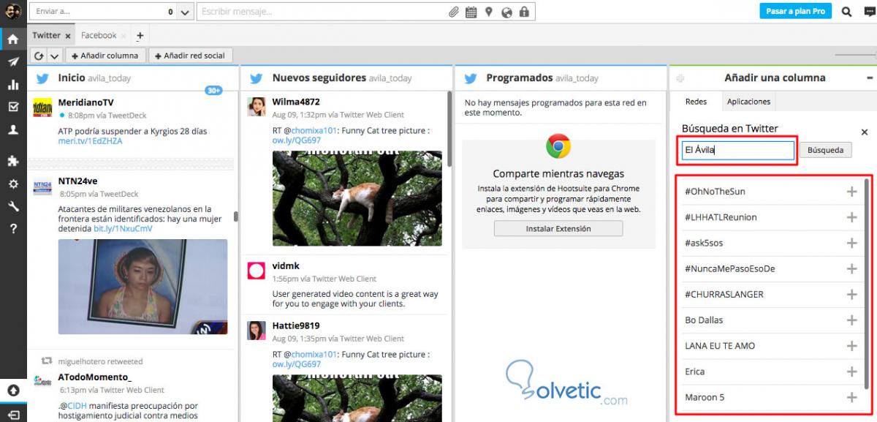Open privacy lock icon in composer
The image size is (877, 422).
click(x=524, y=12)
